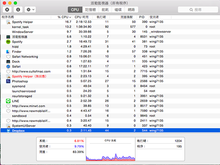Sort by the 程序名稱 column header
Viewport: 220px width, 165px height.
coord(26,17)
